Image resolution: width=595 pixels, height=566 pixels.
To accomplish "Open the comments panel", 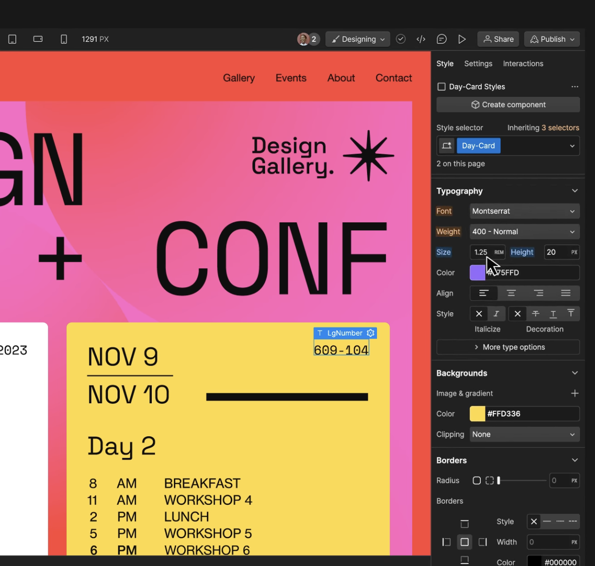I will tap(441, 39).
